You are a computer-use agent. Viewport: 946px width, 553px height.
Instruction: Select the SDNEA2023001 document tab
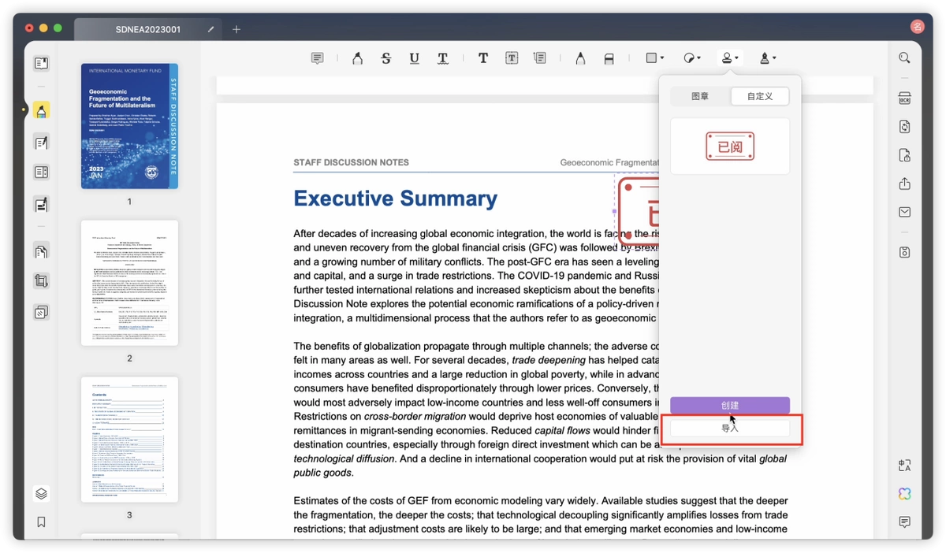pos(148,29)
